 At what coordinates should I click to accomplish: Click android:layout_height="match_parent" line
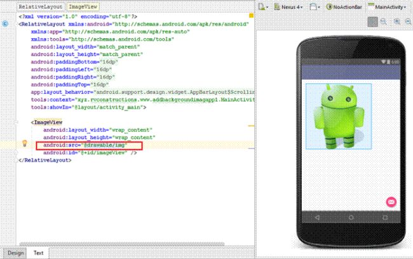coord(87,55)
